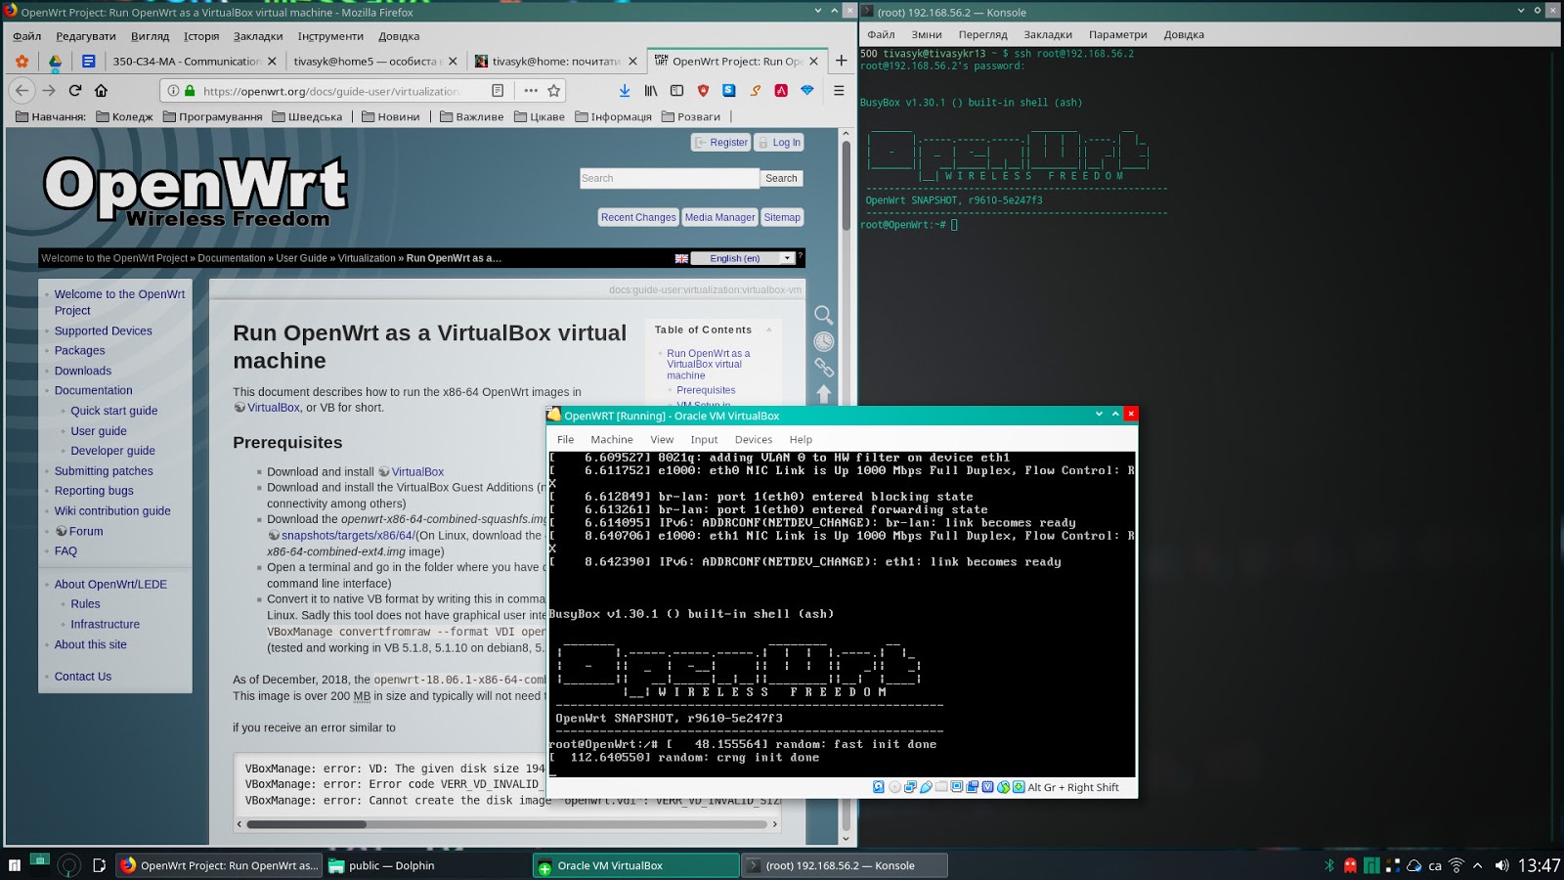
Task: Open Firefox Інструменти menu
Action: [x=330, y=36]
